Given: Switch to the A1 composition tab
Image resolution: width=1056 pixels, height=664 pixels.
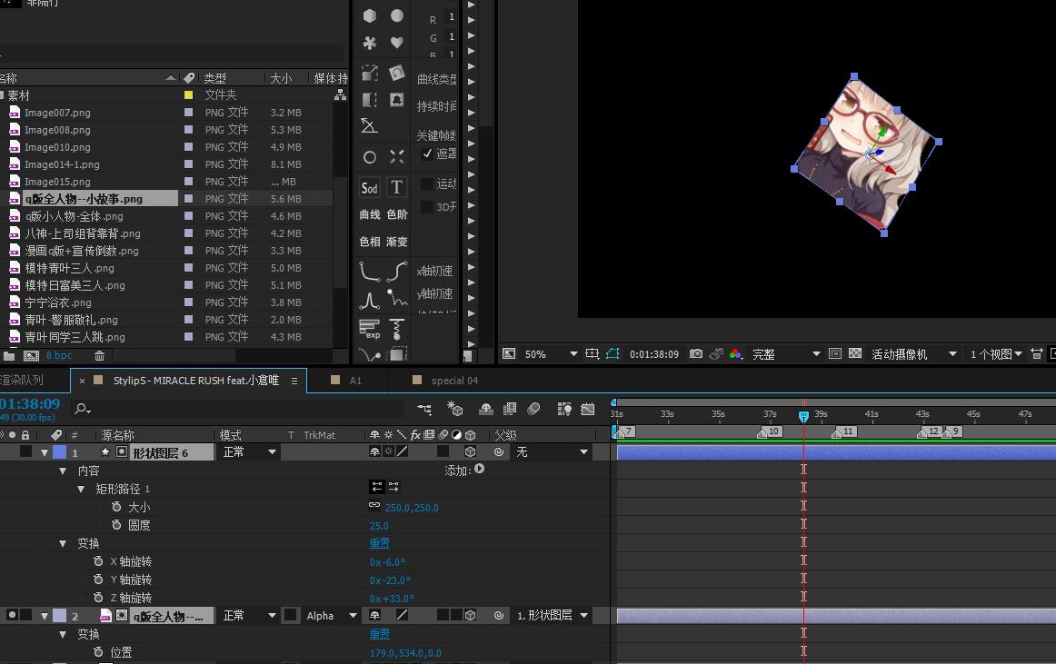Looking at the screenshot, I should (x=355, y=381).
